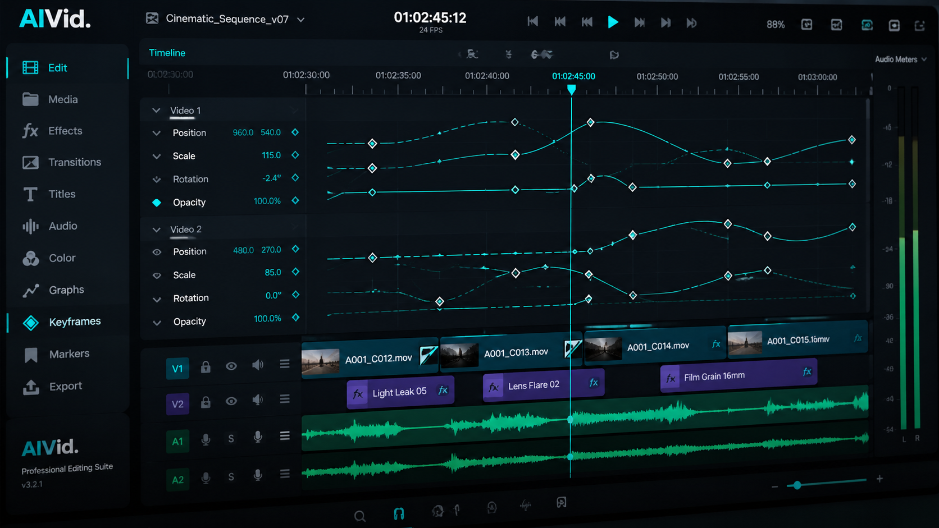The image size is (939, 528).
Task: Click the 88% zoom level value
Action: tap(776, 25)
